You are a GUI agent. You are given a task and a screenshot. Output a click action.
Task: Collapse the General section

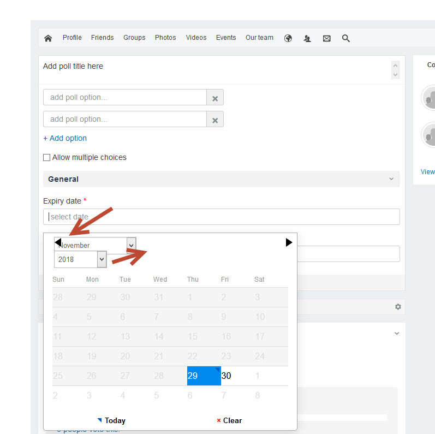point(391,179)
